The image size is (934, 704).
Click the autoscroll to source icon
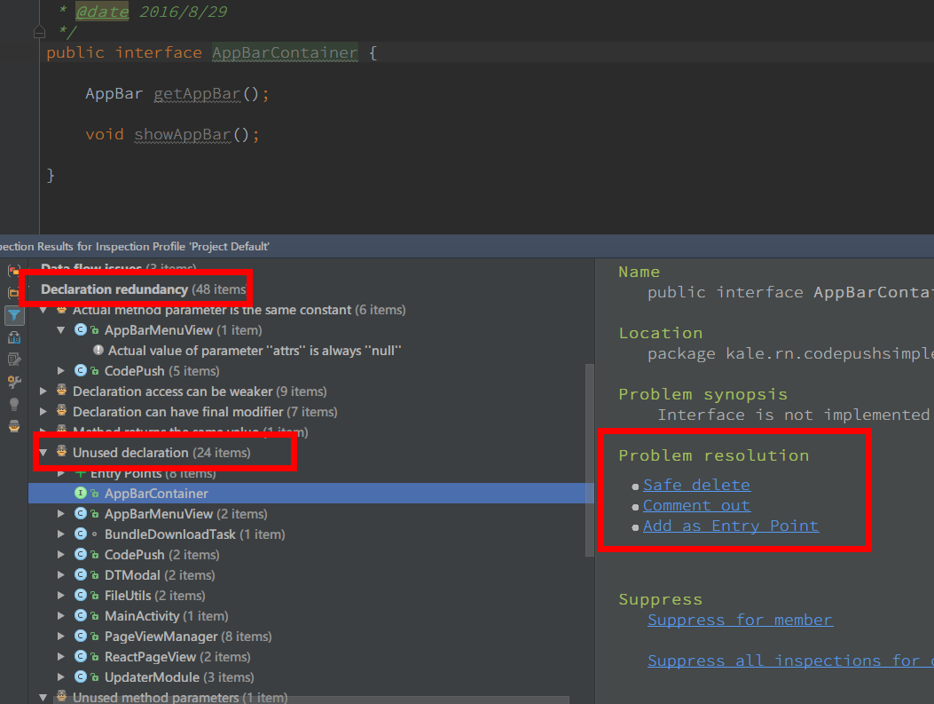(14, 337)
